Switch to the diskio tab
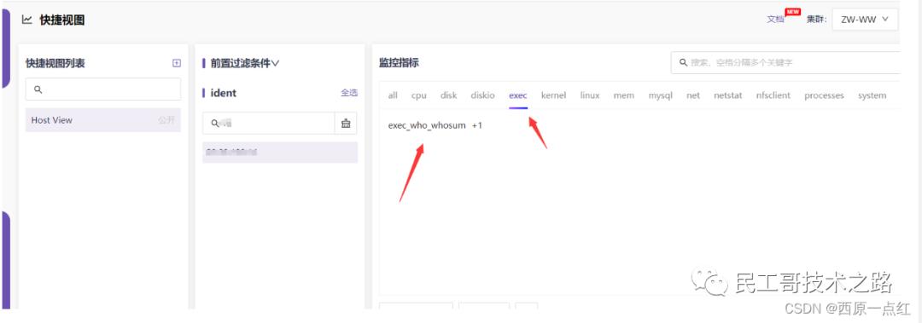This screenshot has height=323, width=922. click(x=482, y=95)
